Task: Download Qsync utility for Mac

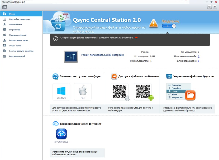Action: pos(83,92)
